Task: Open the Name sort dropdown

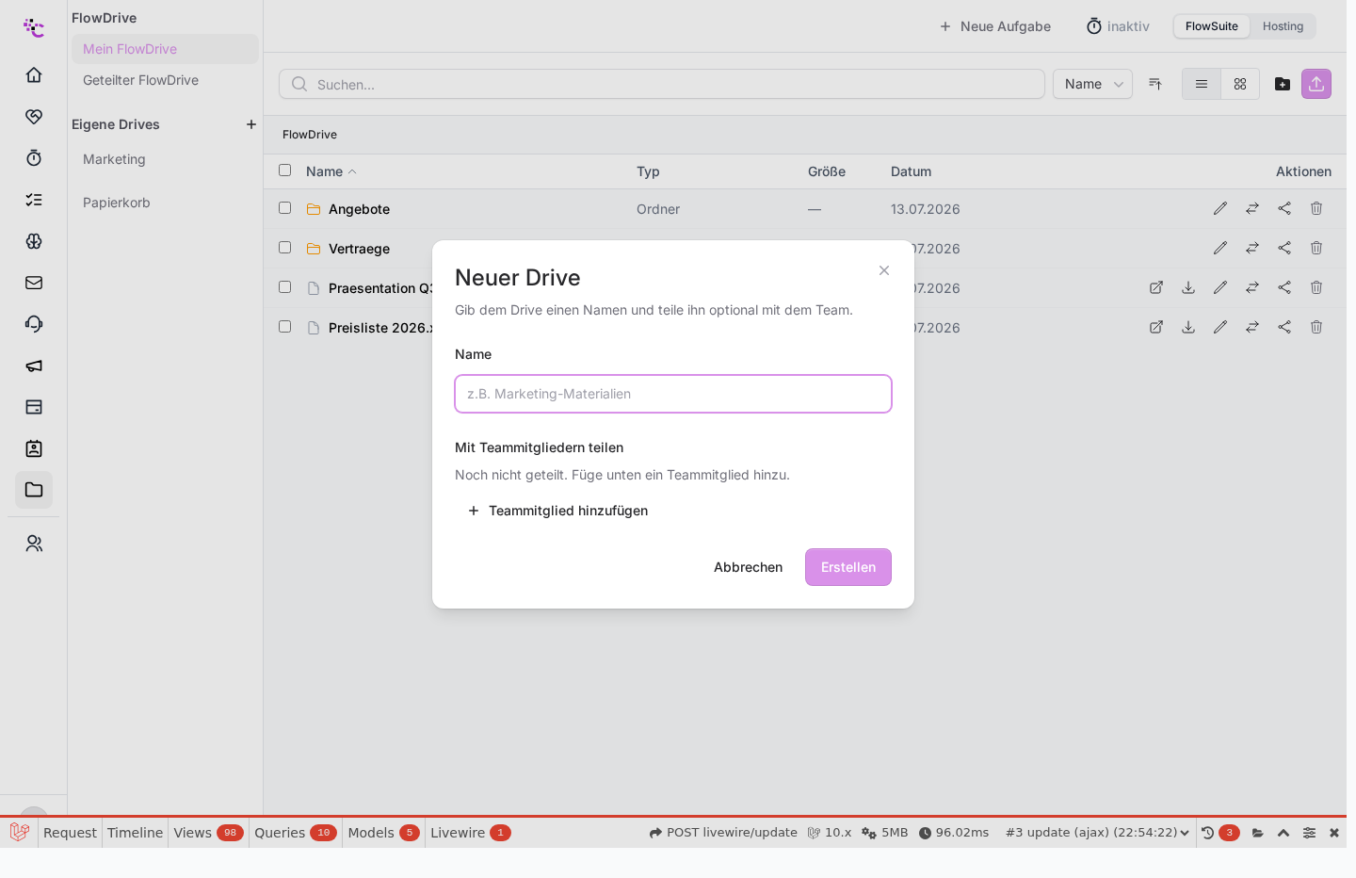Action: 1092,84
